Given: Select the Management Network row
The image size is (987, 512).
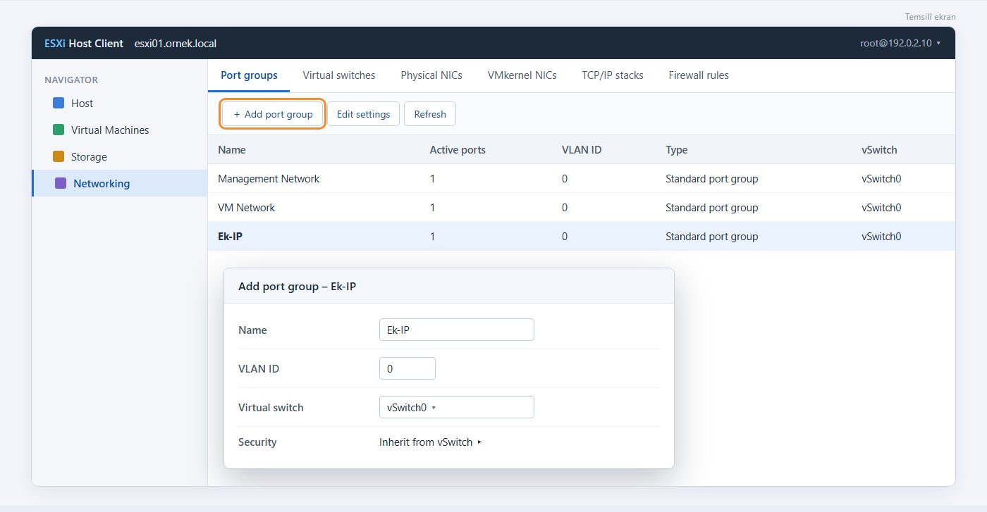Looking at the screenshot, I should point(582,179).
